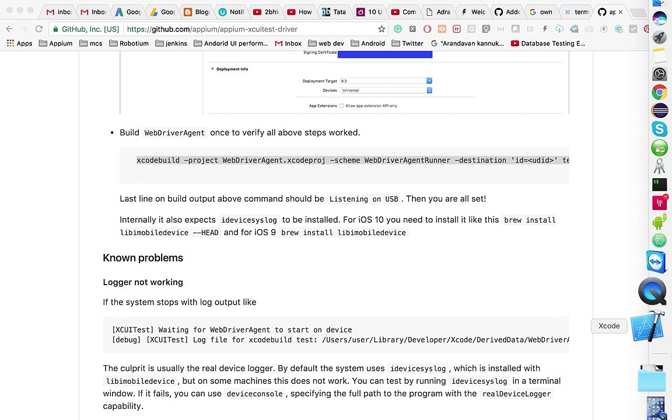The height and width of the screenshot is (420, 672).
Task: Toggle Allow app extension API only checkbox
Action: 342,106
